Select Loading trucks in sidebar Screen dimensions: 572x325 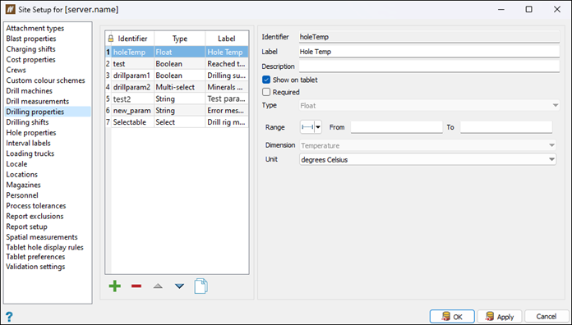[30, 153]
